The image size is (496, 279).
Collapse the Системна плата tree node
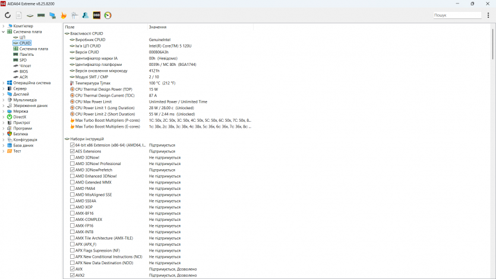[x=3, y=32]
